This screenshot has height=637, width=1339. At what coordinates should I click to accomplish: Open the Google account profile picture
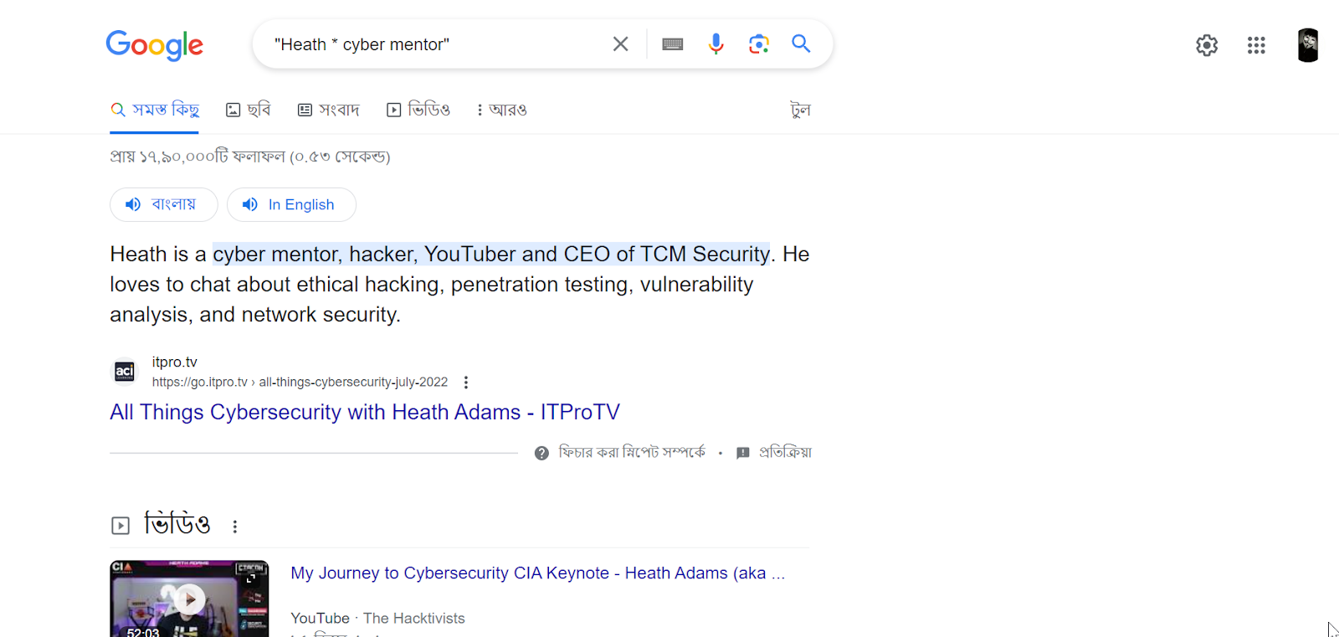[1307, 45]
